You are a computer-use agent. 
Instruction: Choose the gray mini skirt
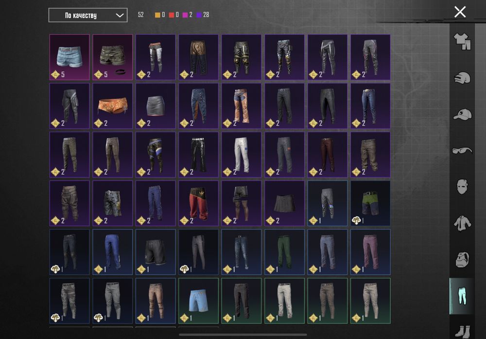pos(156,106)
